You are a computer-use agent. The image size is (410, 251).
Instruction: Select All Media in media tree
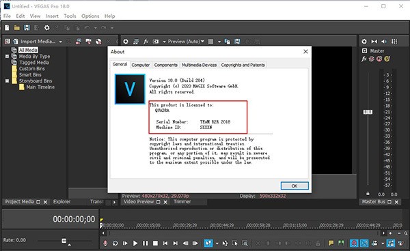28,50
